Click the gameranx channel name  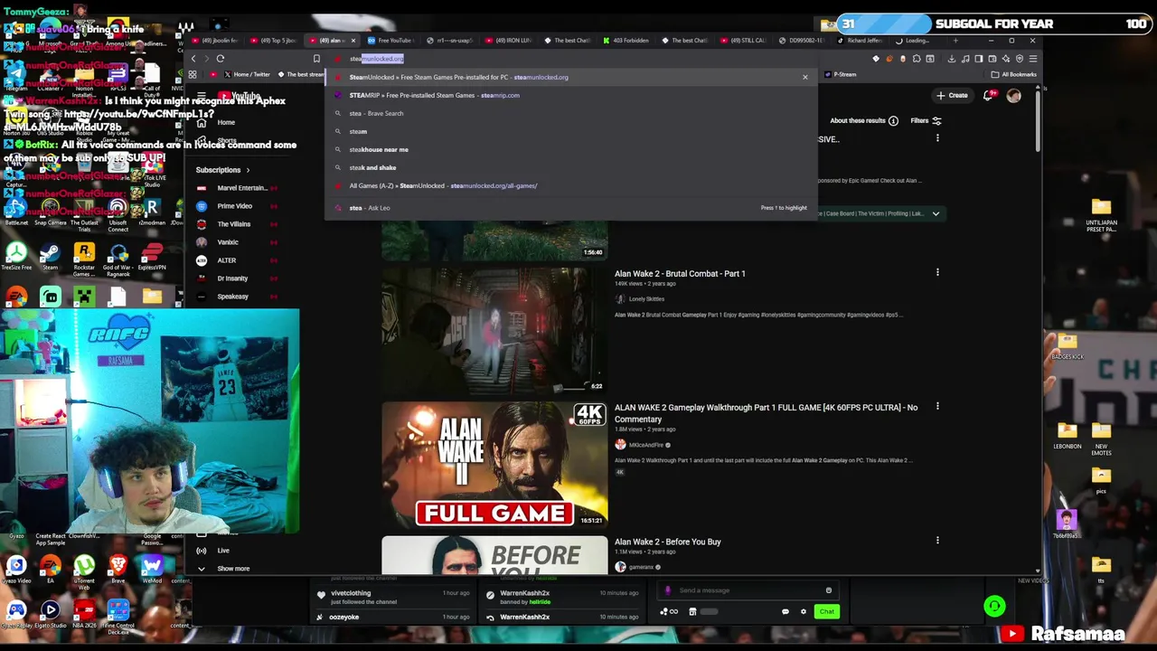pos(641,567)
